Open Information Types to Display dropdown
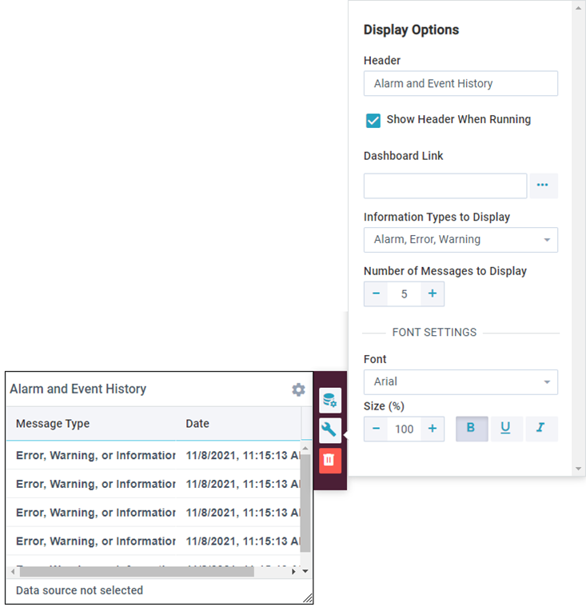This screenshot has width=586, height=607. pyautogui.click(x=460, y=240)
